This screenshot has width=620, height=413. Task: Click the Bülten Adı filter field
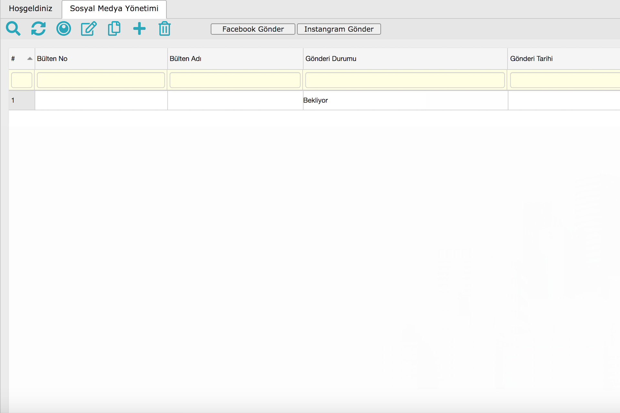tap(235, 80)
